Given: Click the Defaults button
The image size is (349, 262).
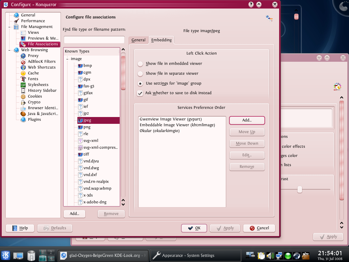Looking at the screenshot, I should [55, 228].
